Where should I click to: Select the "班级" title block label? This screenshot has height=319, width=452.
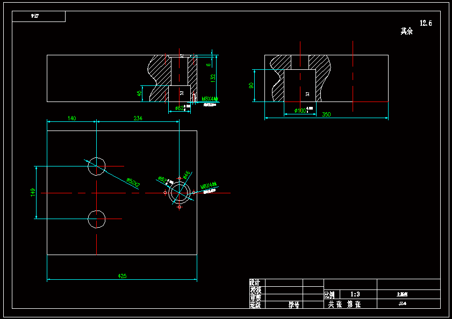(255, 305)
